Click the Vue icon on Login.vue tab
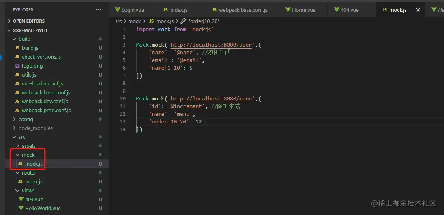Image resolution: width=444 pixels, height=215 pixels. click(x=118, y=10)
